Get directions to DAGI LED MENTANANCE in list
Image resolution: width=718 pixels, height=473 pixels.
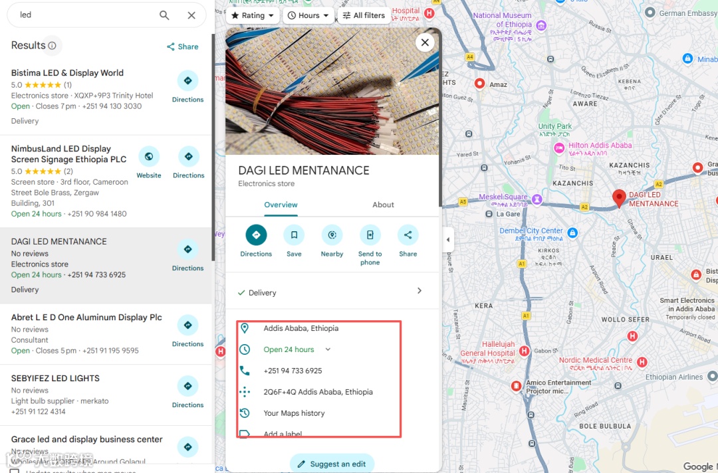tap(187, 256)
